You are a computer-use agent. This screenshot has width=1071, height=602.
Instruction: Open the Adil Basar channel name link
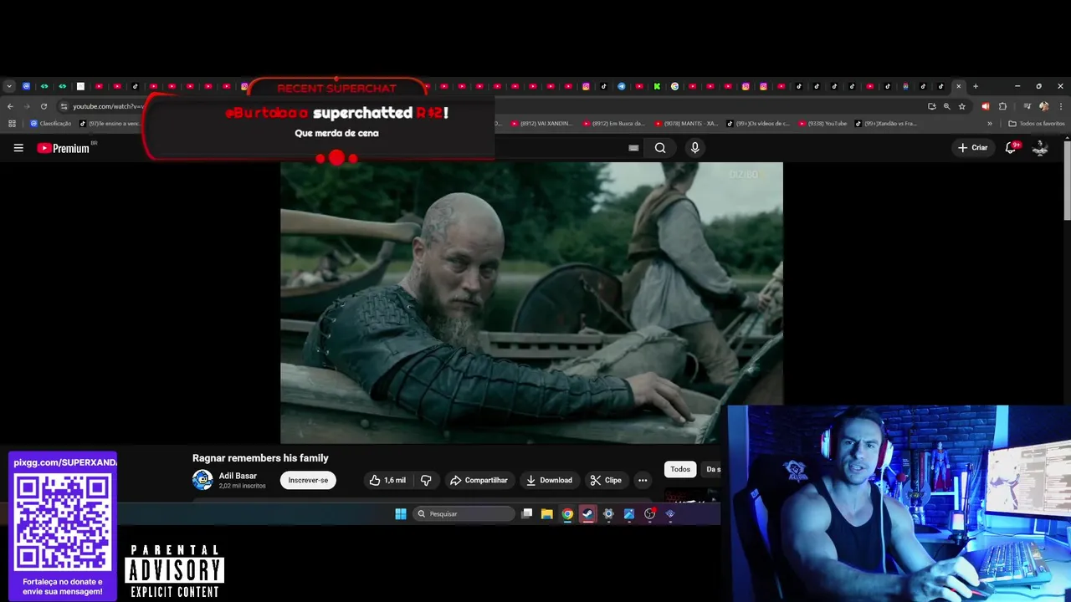click(238, 476)
